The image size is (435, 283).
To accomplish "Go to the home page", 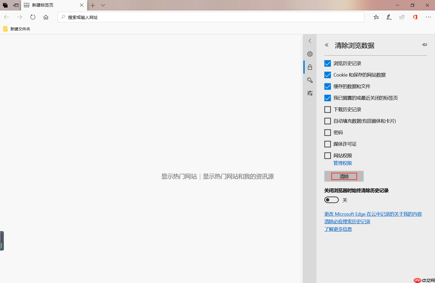I will pyautogui.click(x=46, y=17).
